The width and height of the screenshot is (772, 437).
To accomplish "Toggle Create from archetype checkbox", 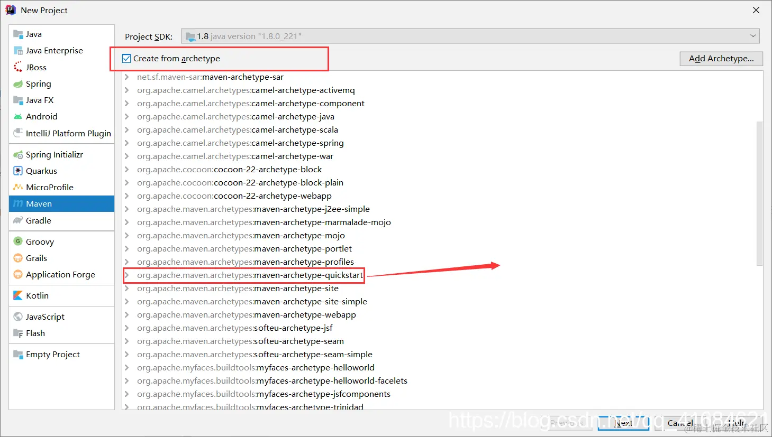I will coord(126,59).
